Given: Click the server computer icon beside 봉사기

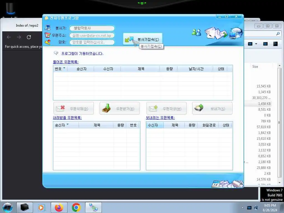Looking at the screenshot, I should point(48,28).
